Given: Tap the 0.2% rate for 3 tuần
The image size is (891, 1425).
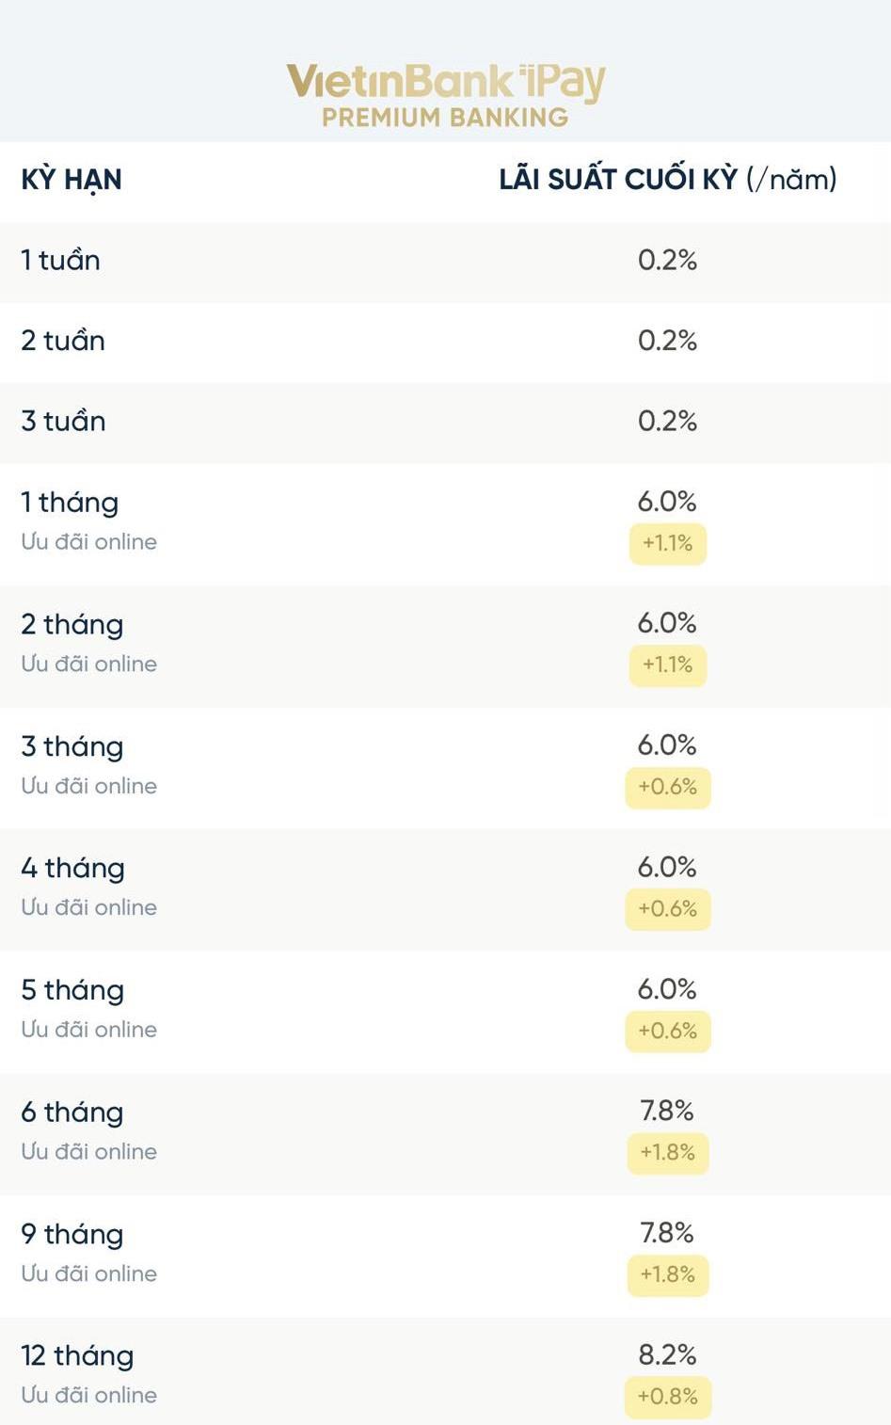Looking at the screenshot, I should (x=667, y=421).
